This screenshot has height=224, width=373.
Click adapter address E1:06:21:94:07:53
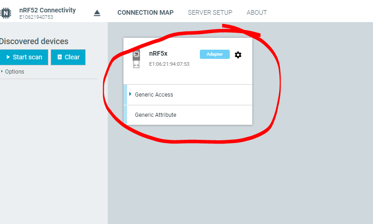tap(169, 64)
